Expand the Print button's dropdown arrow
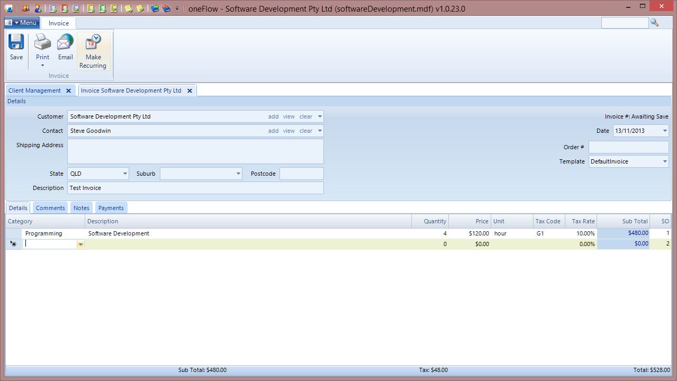The width and height of the screenshot is (677, 381). point(42,66)
